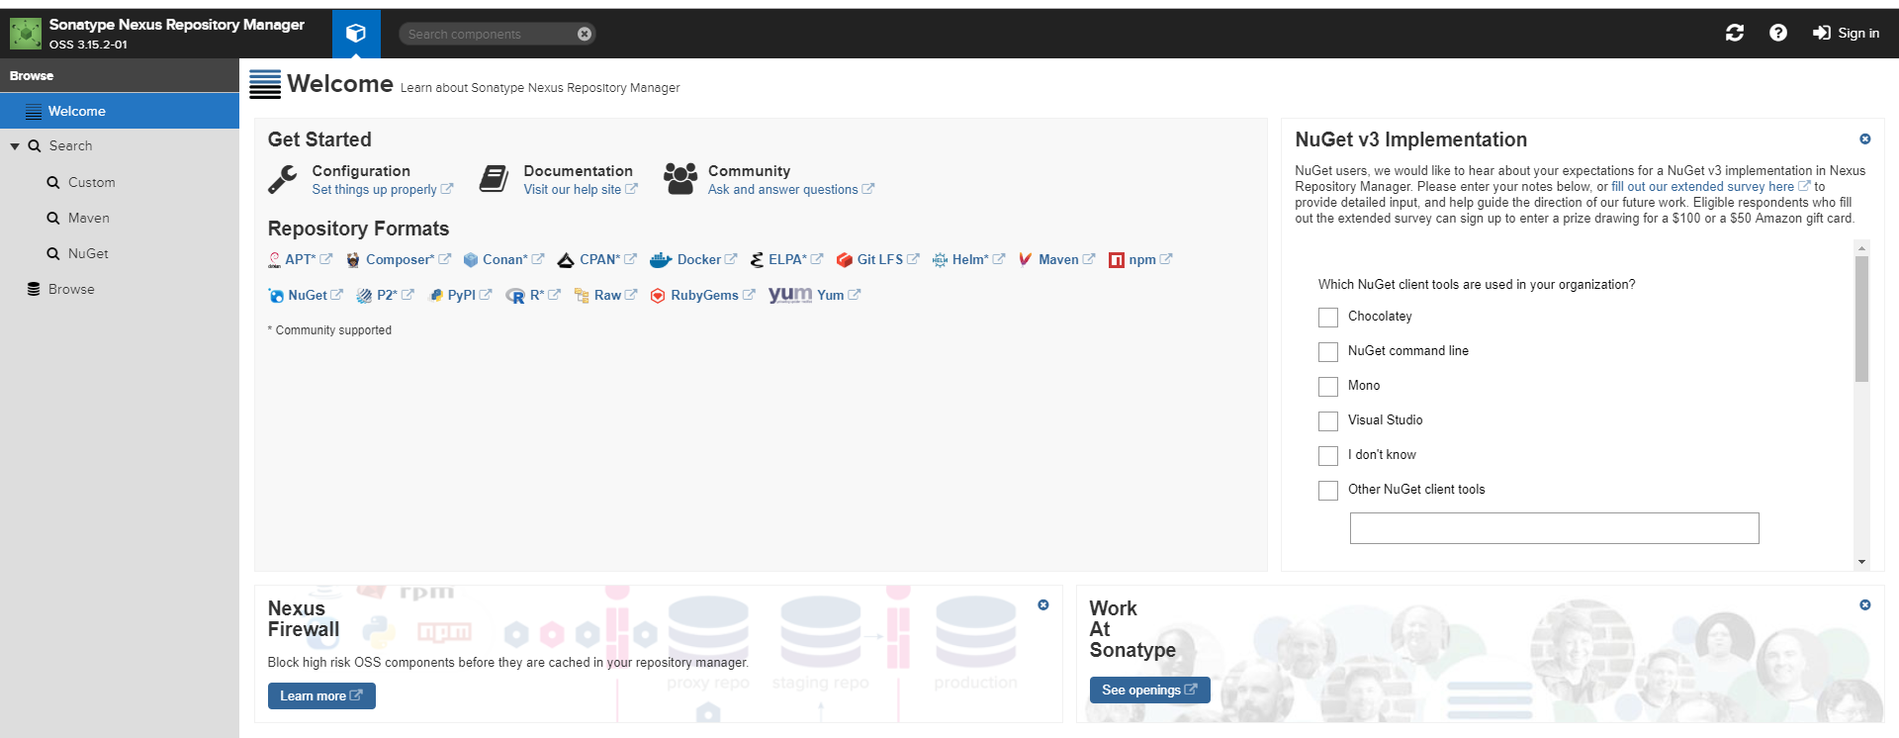This screenshot has height=738, width=1899.
Task: Click the Docker whale icon
Action: pyautogui.click(x=661, y=260)
